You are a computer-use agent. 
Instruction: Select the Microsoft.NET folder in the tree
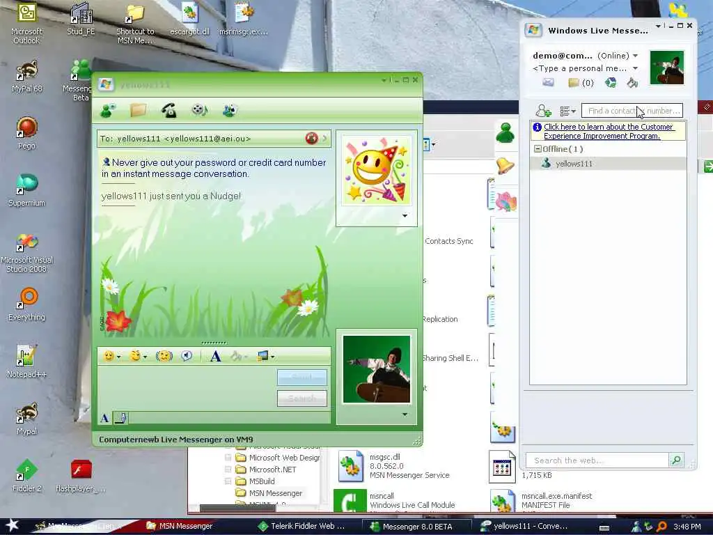click(x=272, y=469)
